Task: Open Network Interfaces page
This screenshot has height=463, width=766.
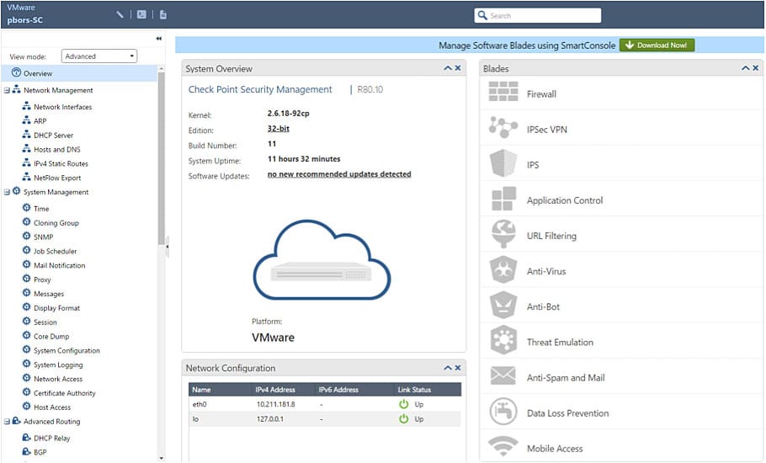Action: (62, 107)
